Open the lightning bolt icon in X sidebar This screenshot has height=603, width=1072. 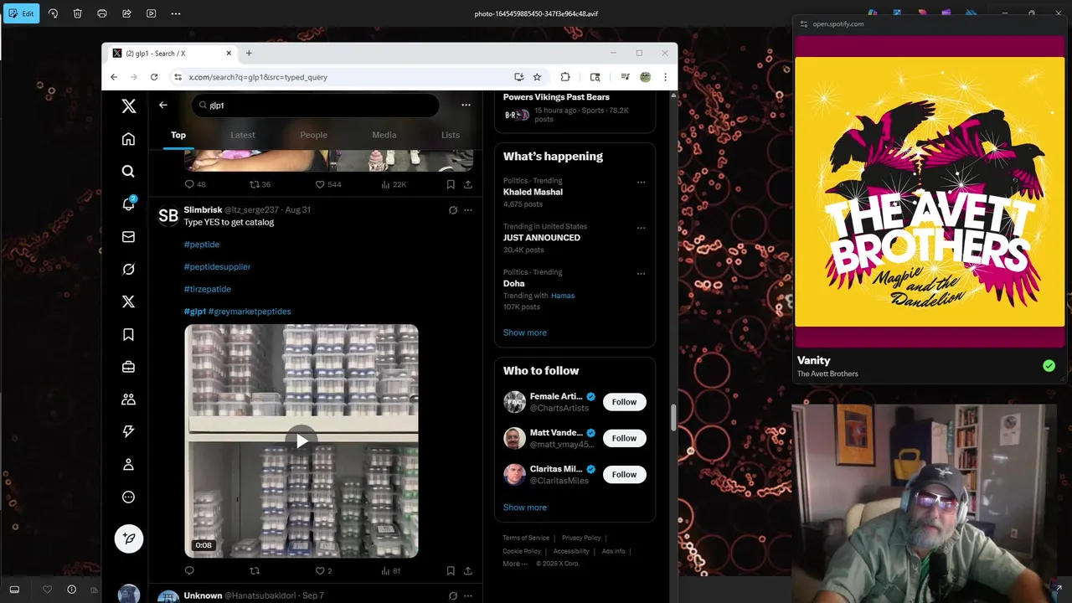click(128, 431)
